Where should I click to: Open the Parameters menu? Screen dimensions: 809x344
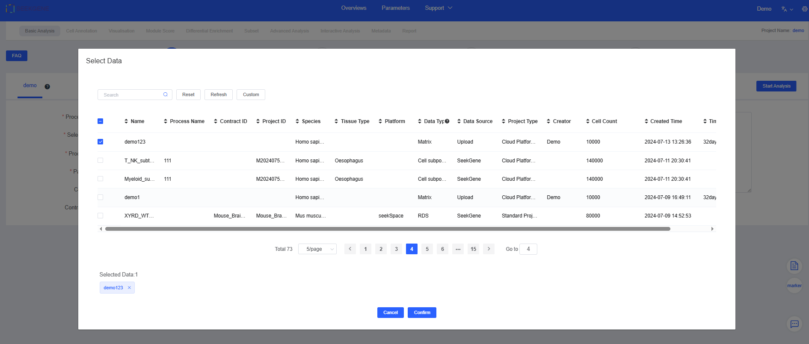click(395, 8)
